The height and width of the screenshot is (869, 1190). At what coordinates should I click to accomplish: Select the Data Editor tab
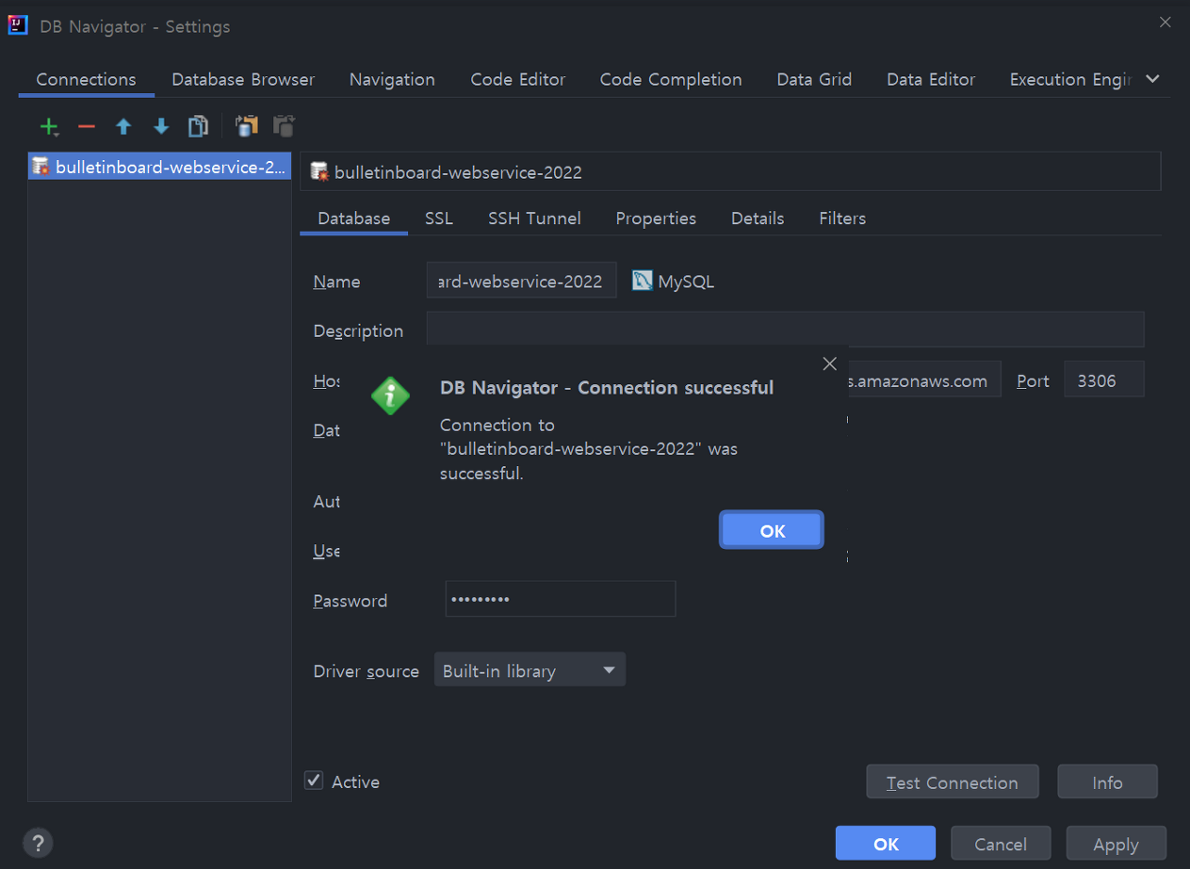point(932,79)
